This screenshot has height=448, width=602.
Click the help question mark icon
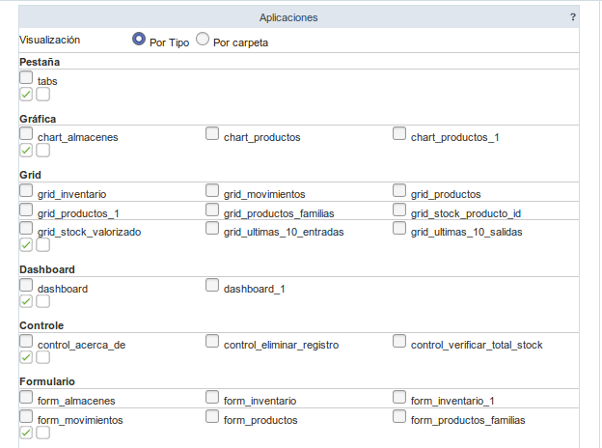pyautogui.click(x=573, y=17)
